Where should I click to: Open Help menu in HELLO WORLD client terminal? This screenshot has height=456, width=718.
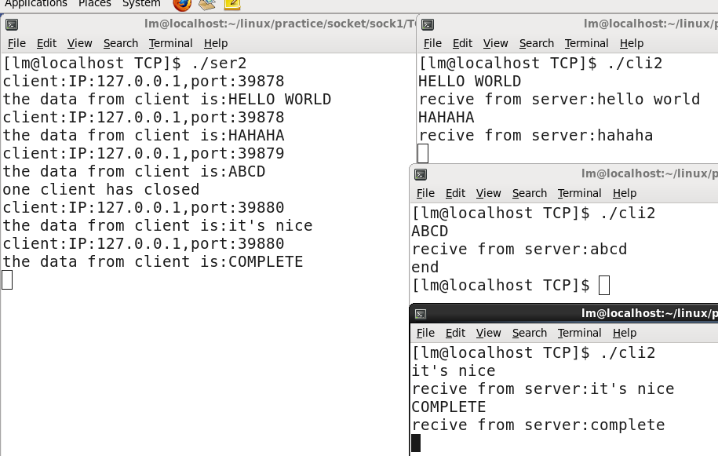(x=632, y=43)
